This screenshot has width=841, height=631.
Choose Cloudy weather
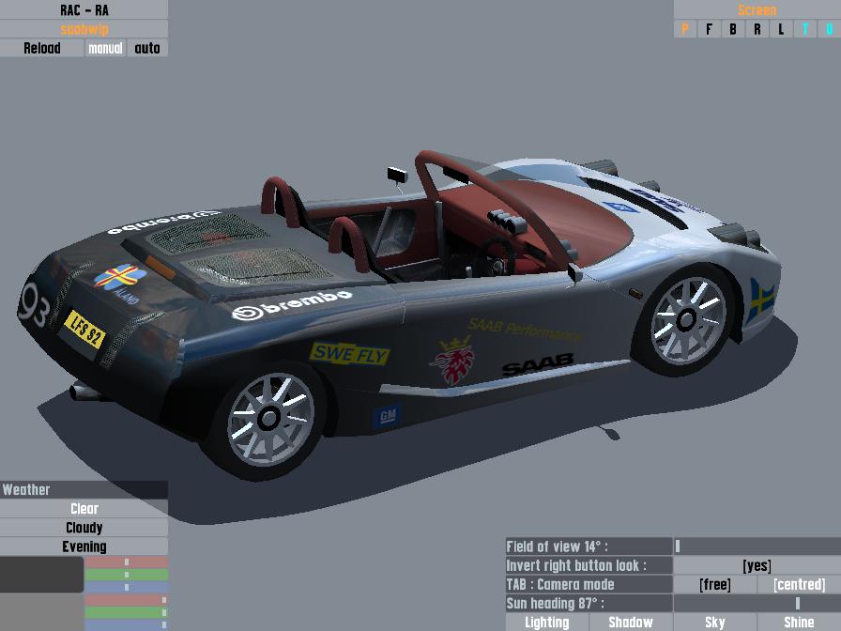click(x=84, y=528)
